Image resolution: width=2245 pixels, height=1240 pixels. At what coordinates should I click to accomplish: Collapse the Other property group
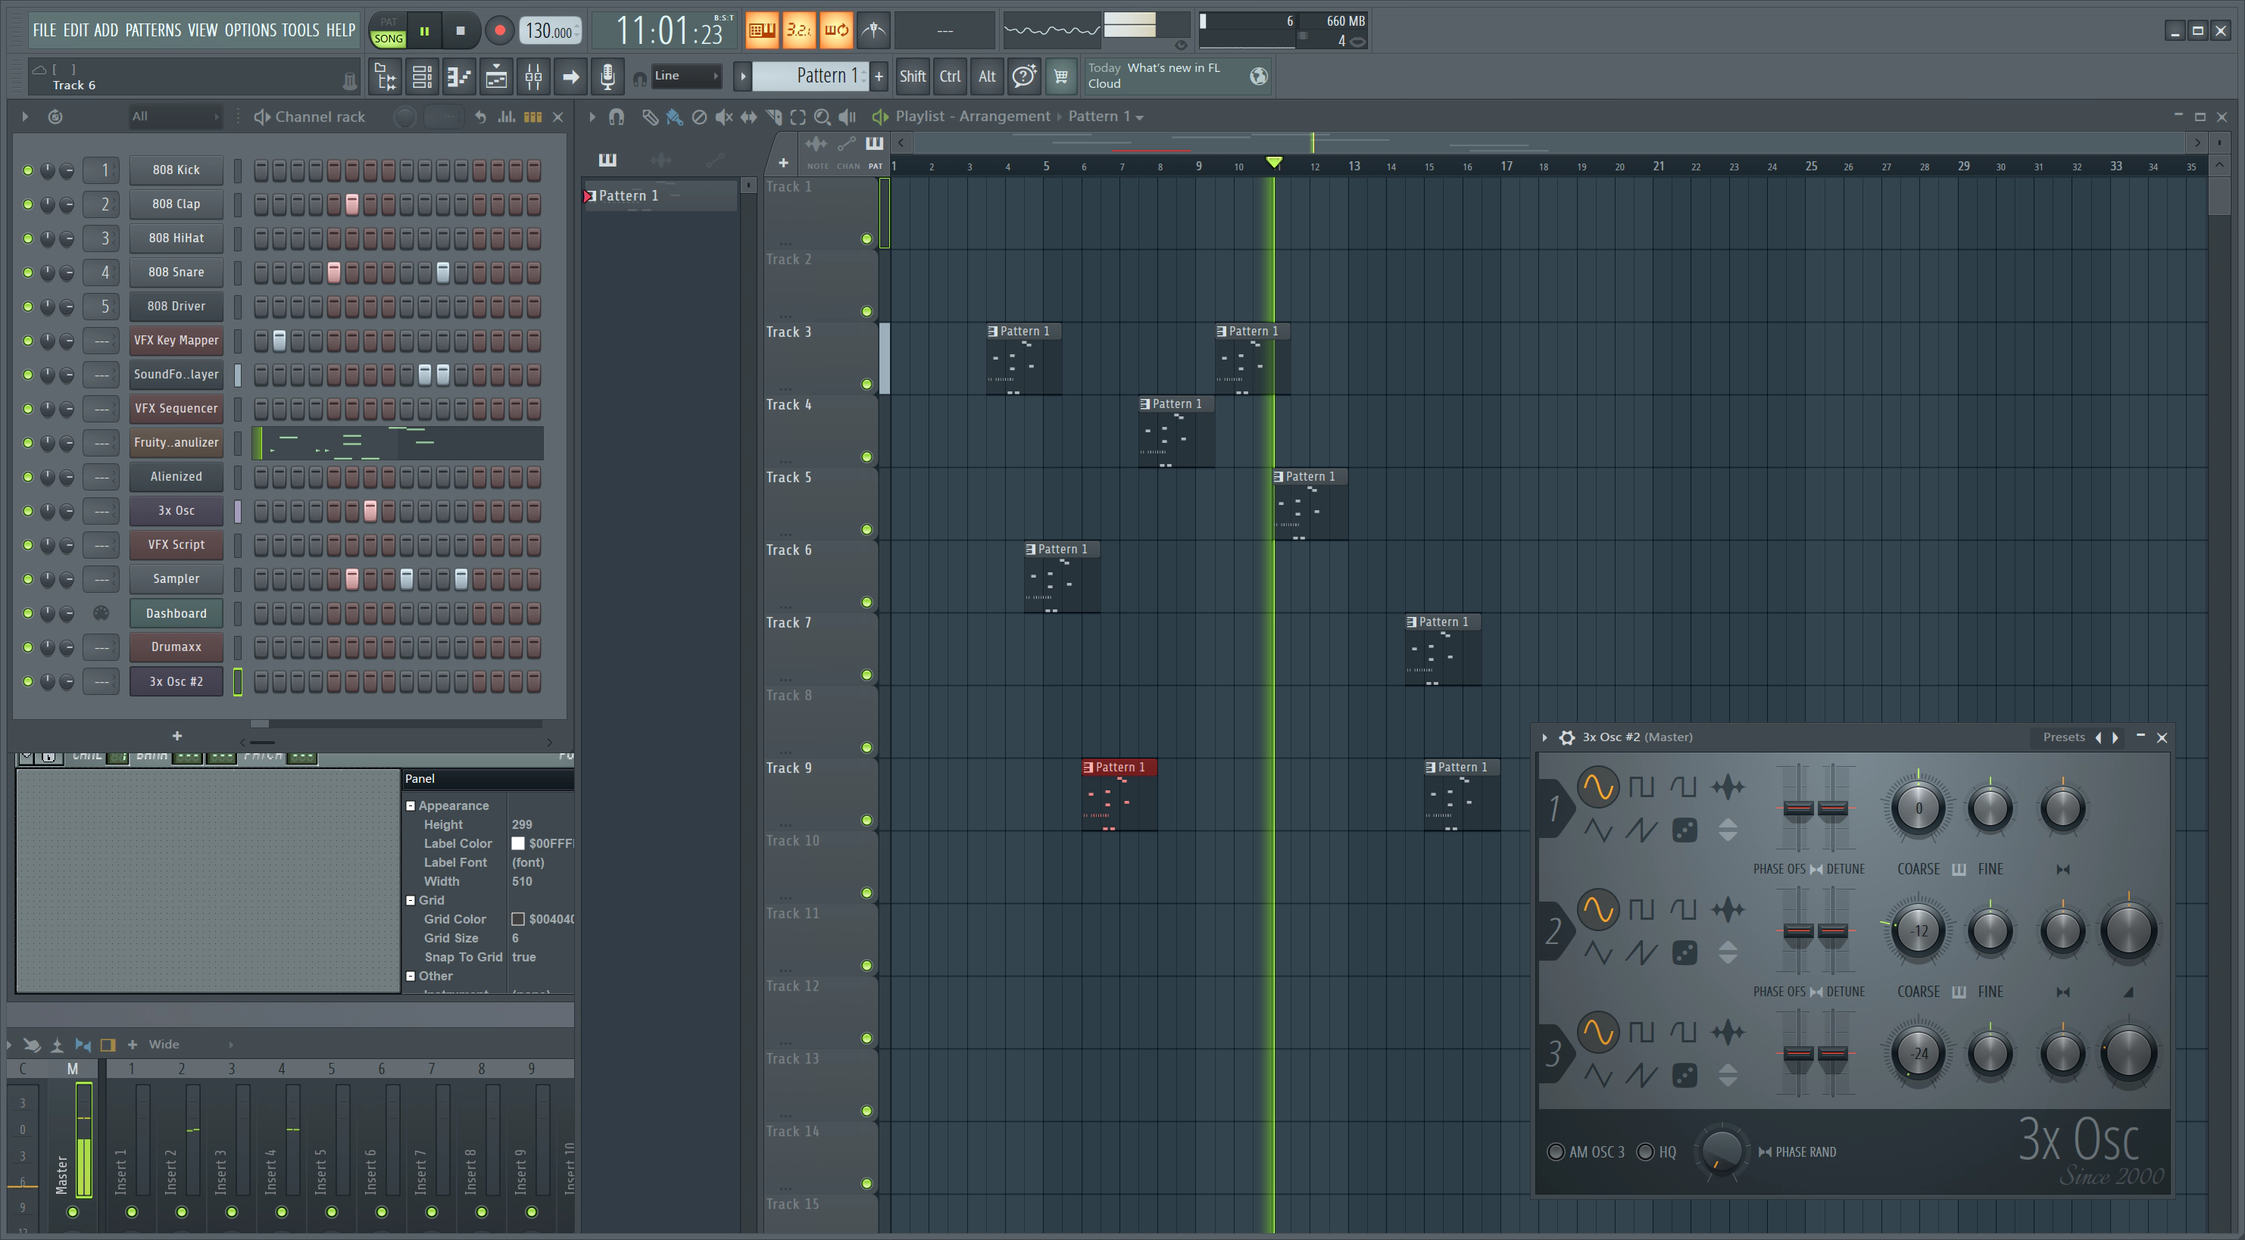(x=411, y=976)
